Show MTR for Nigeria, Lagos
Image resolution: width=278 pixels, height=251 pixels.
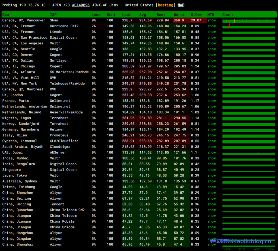click(x=211, y=118)
